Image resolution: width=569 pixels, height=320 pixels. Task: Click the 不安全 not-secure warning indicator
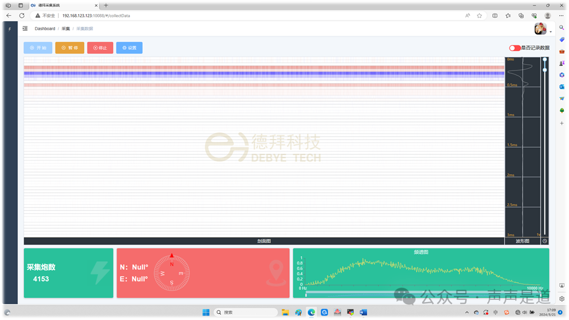[x=45, y=16]
